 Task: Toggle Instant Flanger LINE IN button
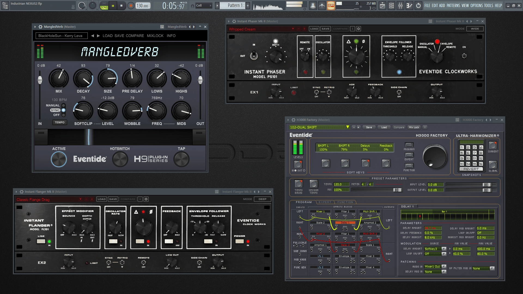click(x=41, y=241)
